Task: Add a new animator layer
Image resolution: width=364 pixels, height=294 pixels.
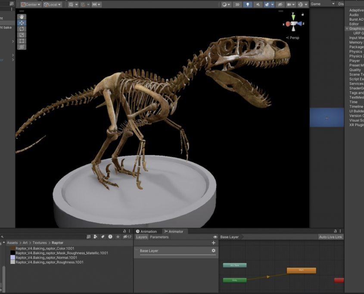Action: click(x=213, y=243)
